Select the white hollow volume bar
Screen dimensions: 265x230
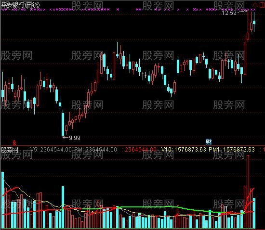(225, 217)
